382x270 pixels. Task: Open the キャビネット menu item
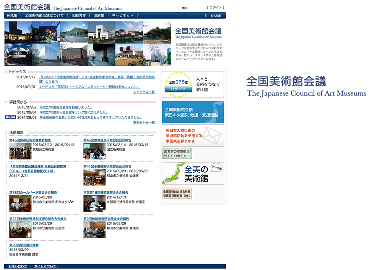tap(123, 15)
